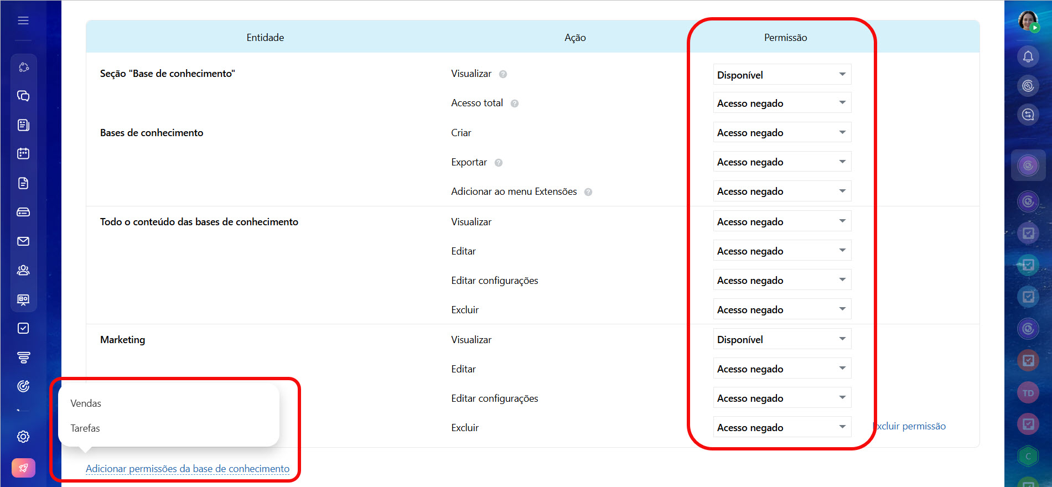Select Vendas from the popup menu
This screenshot has height=487, width=1052.
click(86, 403)
